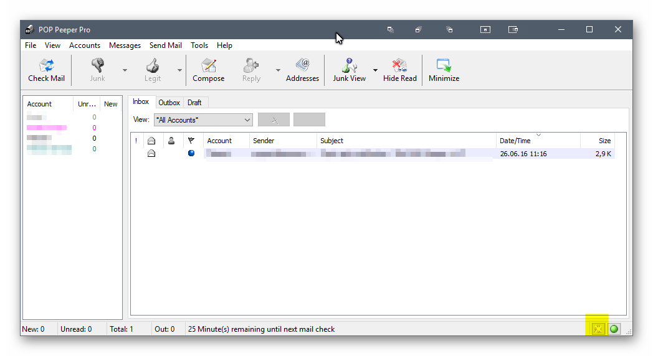Image resolution: width=653 pixels, height=356 pixels.
Task: Sort messages by Subject column
Action: pyautogui.click(x=406, y=141)
